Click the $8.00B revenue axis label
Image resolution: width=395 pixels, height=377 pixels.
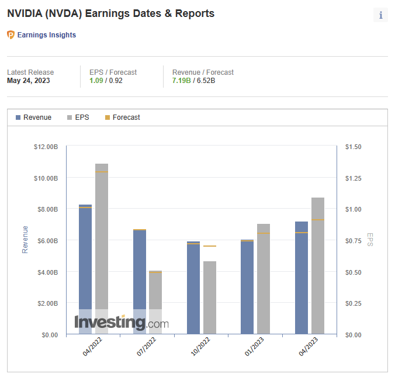coord(47,209)
